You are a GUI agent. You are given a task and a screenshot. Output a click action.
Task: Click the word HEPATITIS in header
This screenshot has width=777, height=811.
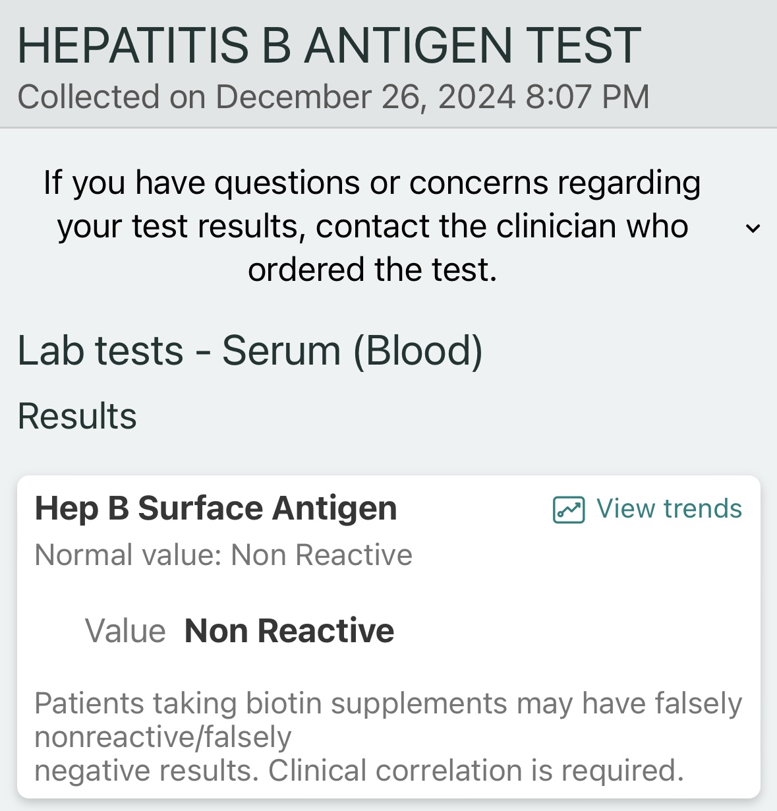tap(133, 45)
